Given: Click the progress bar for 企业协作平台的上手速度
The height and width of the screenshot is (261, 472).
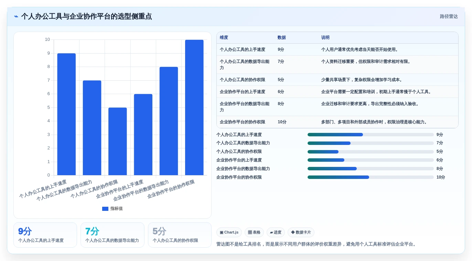Looking at the screenshot, I should (371, 160).
